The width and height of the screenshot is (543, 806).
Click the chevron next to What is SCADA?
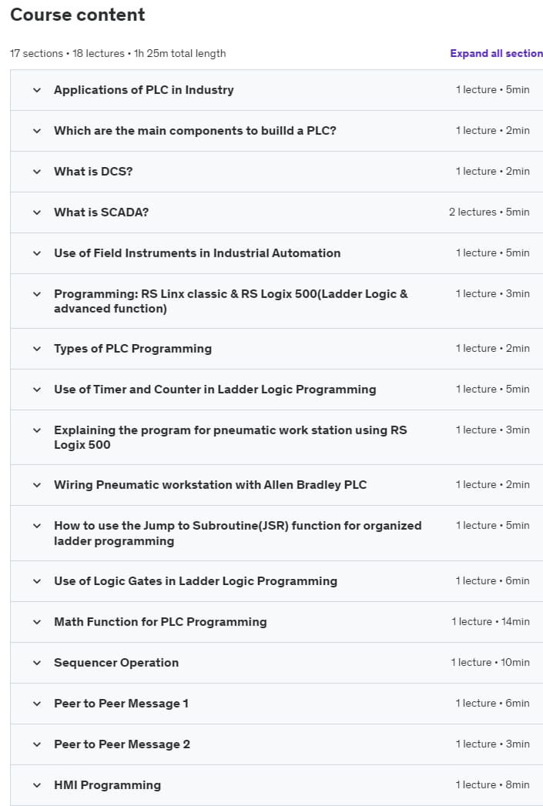click(x=37, y=212)
